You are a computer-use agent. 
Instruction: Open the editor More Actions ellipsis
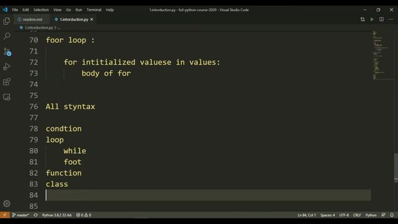(x=391, y=19)
